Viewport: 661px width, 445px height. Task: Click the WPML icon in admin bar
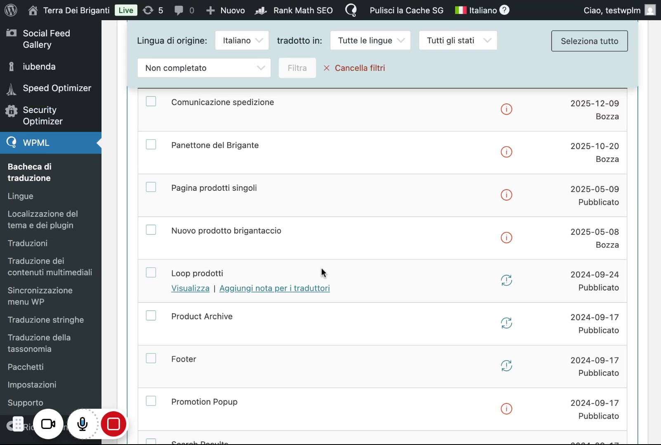point(351,10)
